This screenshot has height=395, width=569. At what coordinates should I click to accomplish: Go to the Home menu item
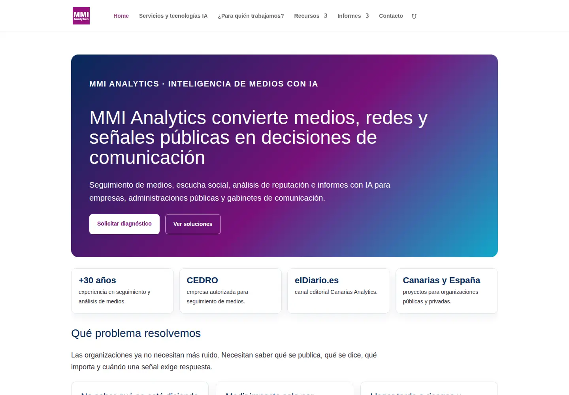pos(121,16)
